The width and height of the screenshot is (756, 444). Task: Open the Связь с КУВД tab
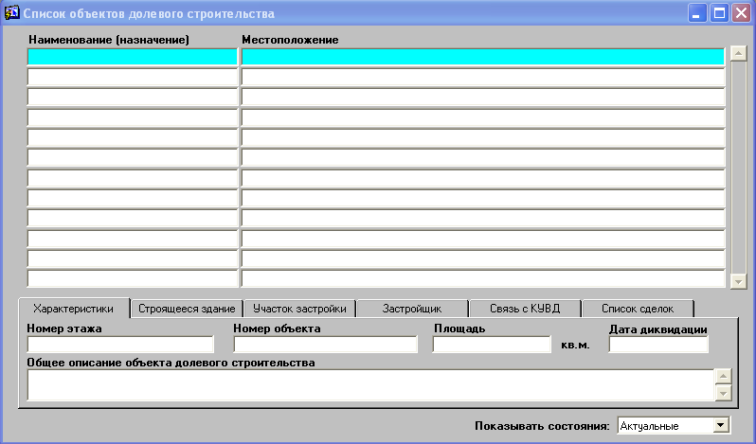(525, 309)
